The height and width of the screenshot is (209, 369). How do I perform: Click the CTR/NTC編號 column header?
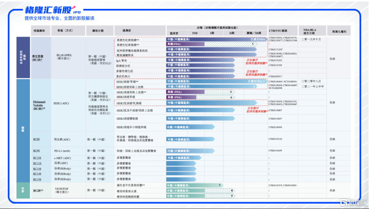tap(283, 31)
